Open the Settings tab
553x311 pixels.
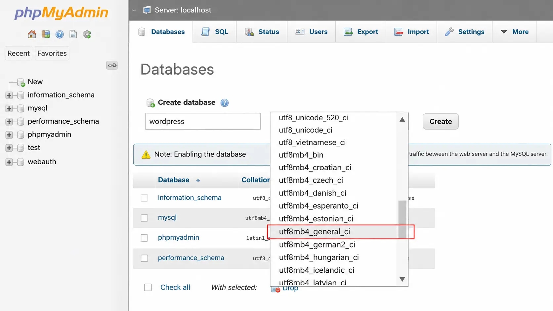[465, 32]
